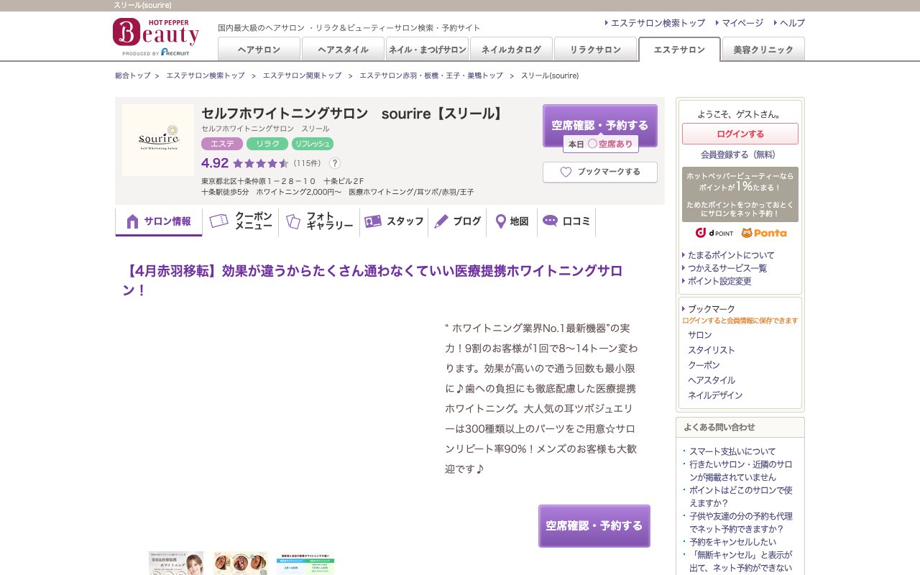920x575 pixels.
Task: Open the home icon on サロン情報 tab
Action: (132, 221)
